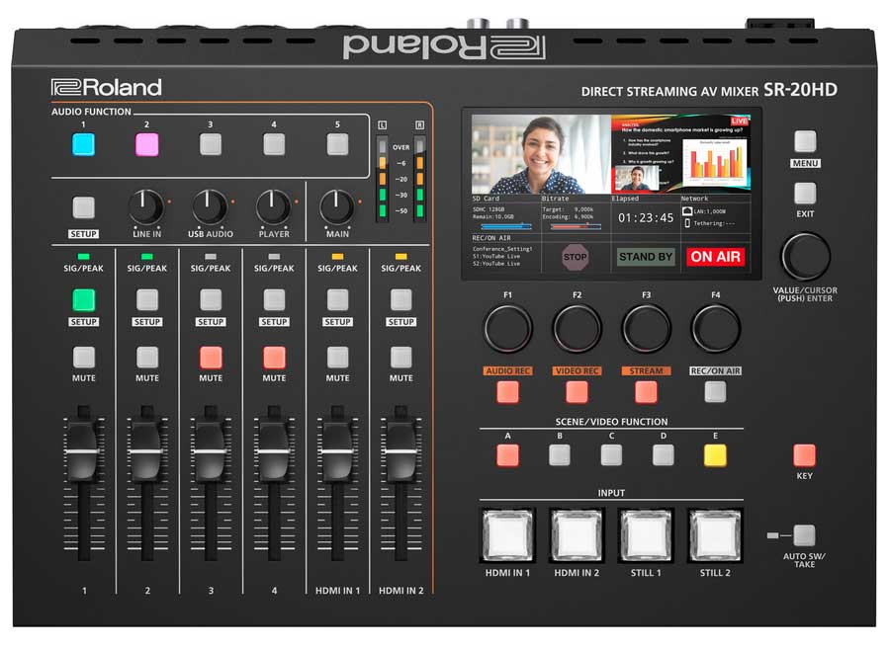Tap the MENU button
The height and width of the screenshot is (648, 890).
(x=805, y=141)
